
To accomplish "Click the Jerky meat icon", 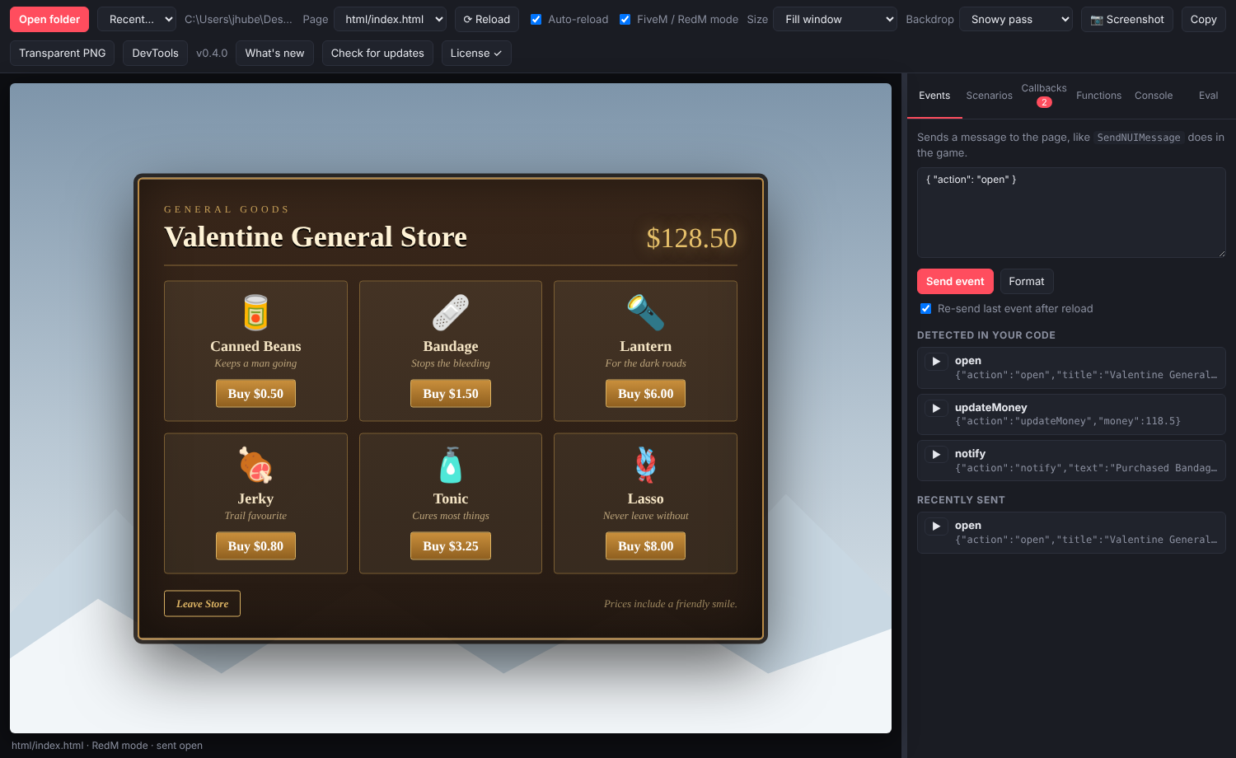I will pyautogui.click(x=255, y=466).
